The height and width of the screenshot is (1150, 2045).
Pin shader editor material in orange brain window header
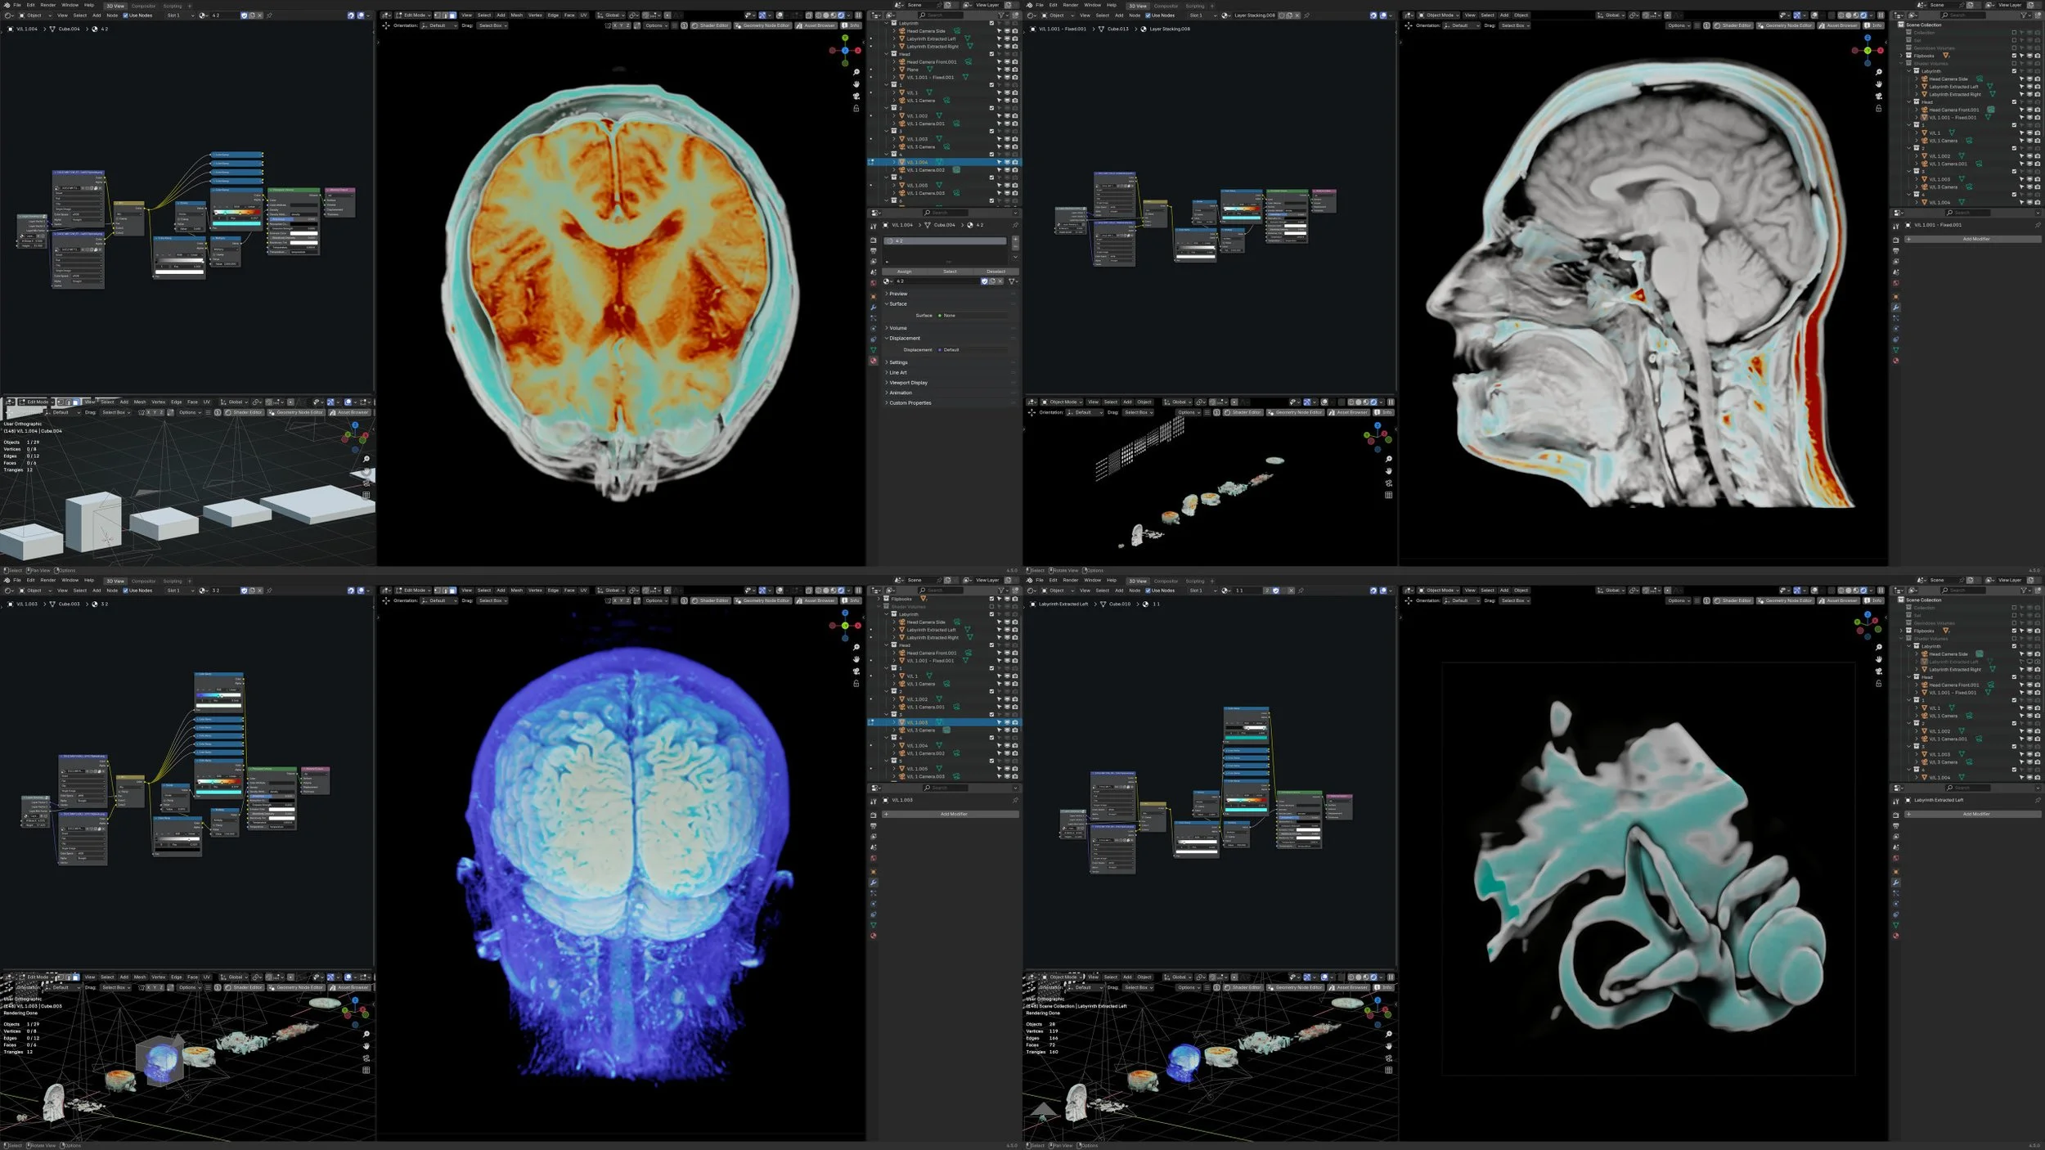click(269, 16)
